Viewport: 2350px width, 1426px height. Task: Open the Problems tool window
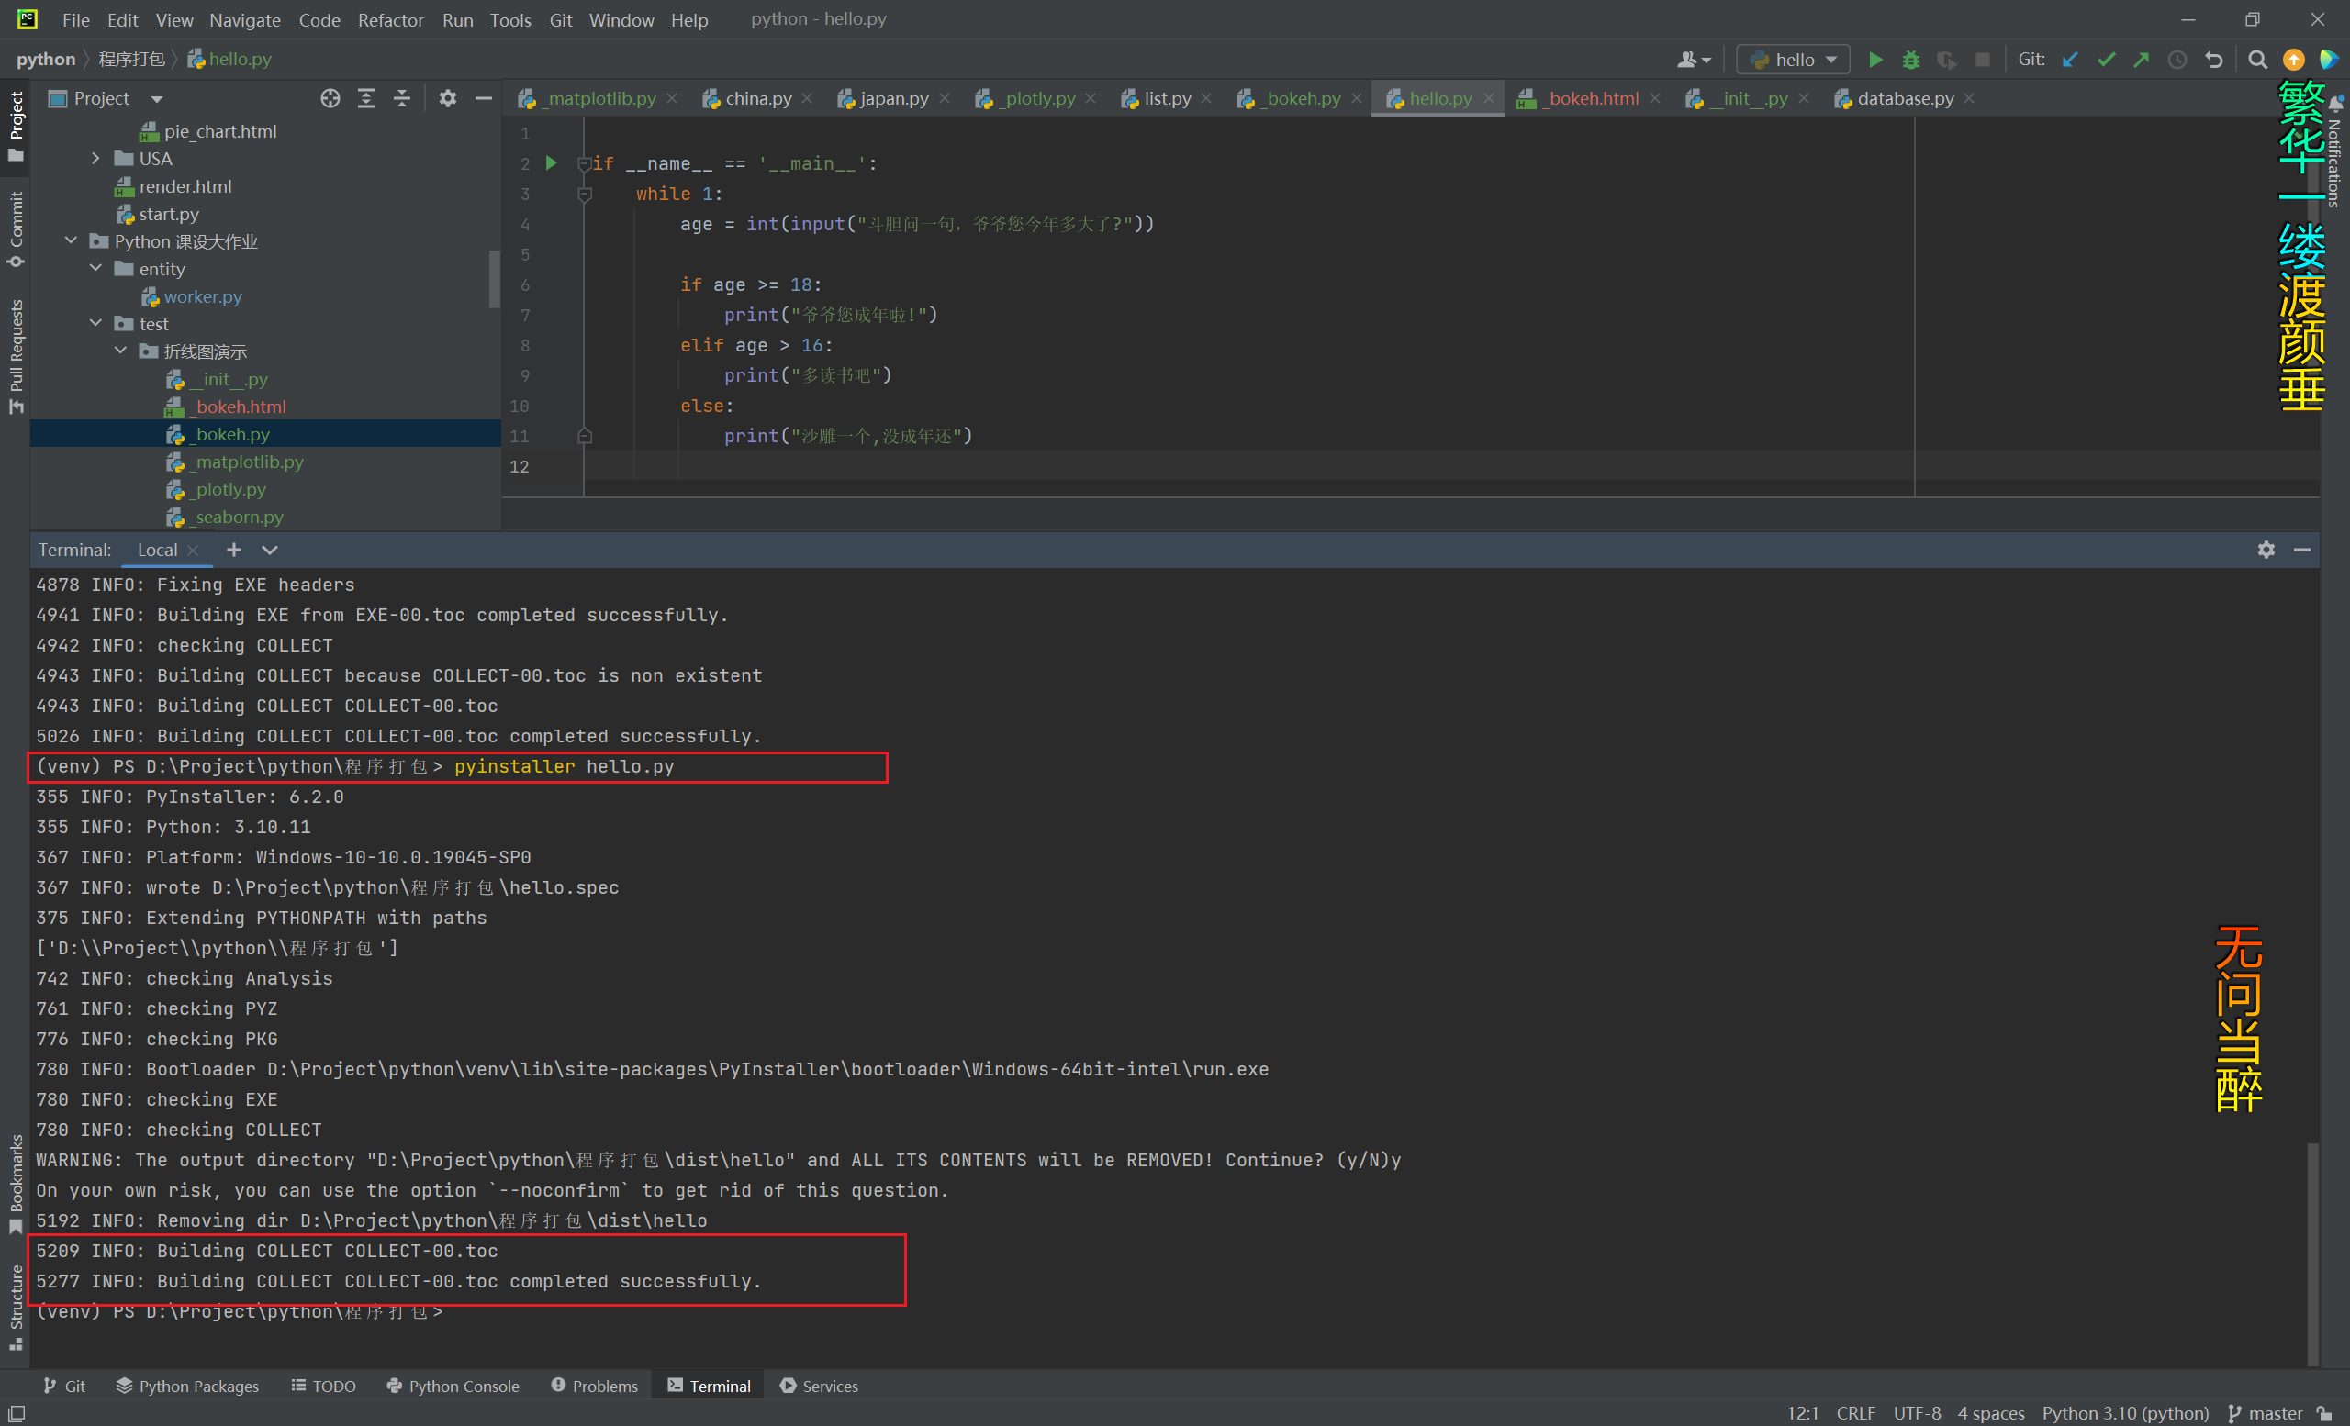[594, 1386]
